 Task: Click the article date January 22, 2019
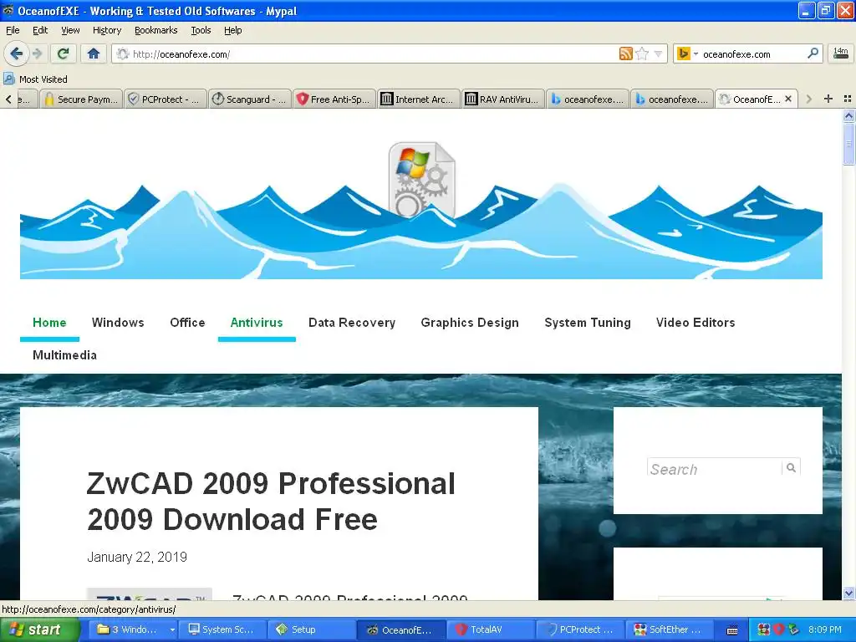(137, 558)
